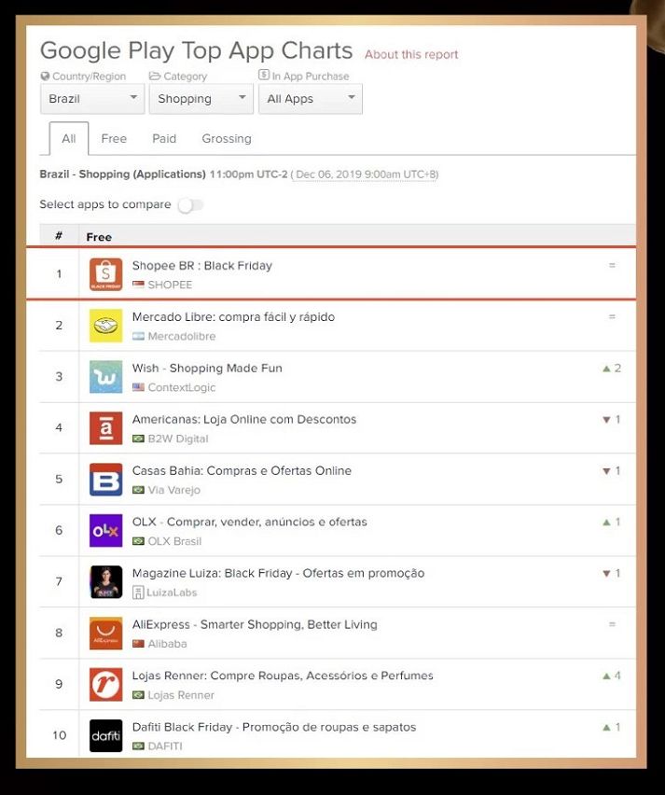Click the Brazil flag beside B2W Digital
Screen dimensions: 665x795
tap(138, 439)
